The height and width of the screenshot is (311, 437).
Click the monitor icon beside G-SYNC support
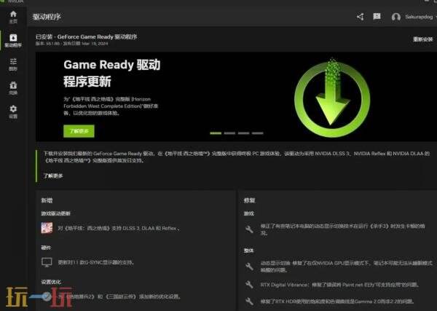tap(47, 262)
